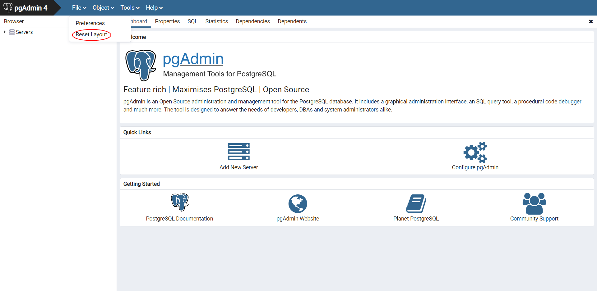
Task: Click the Add New Server icon
Action: 238,152
